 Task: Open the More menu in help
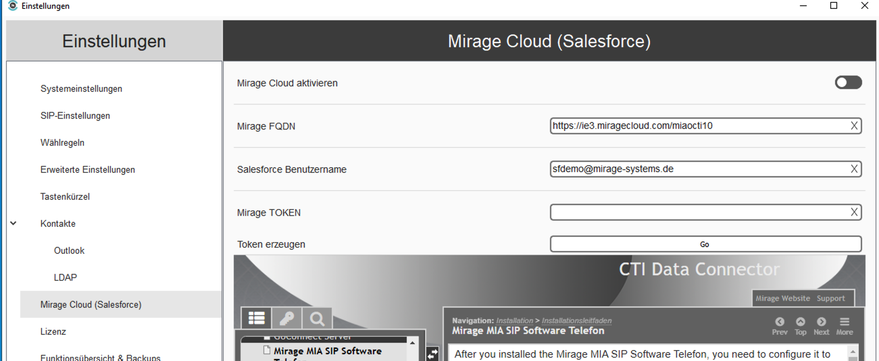[844, 326]
